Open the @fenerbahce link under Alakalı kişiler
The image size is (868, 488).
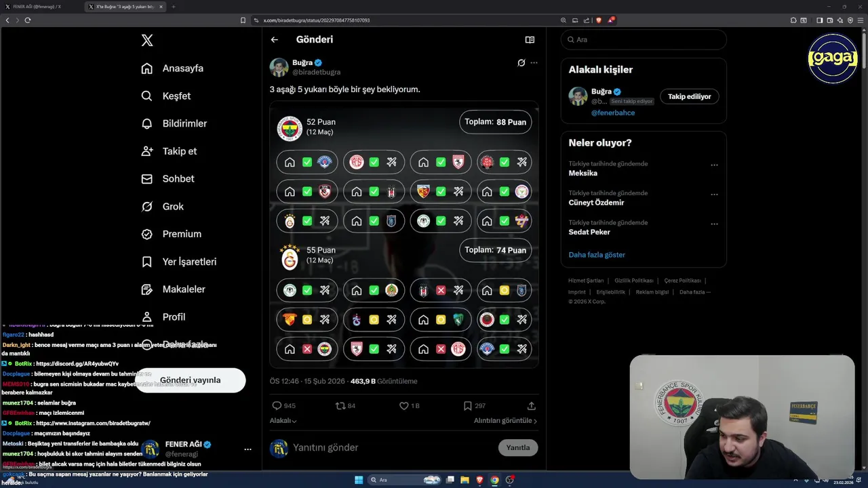[x=613, y=113]
